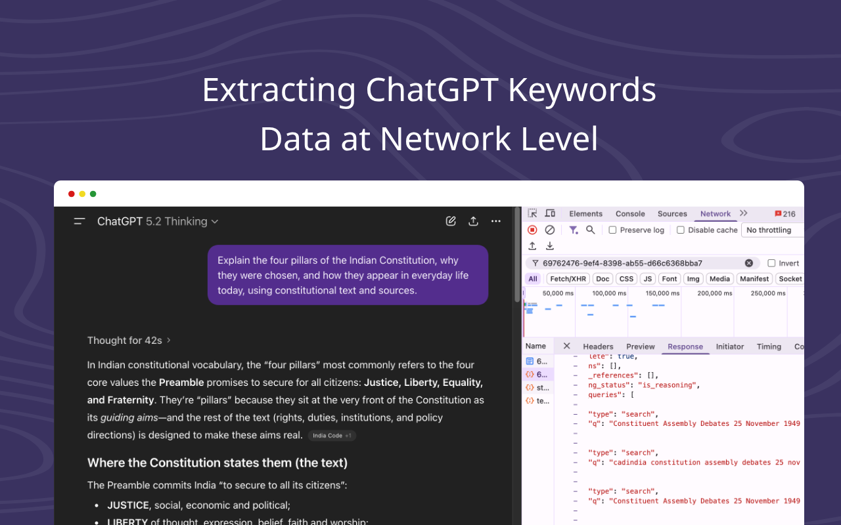841x525 pixels.
Task: Stop recording the network log
Action: 532,230
